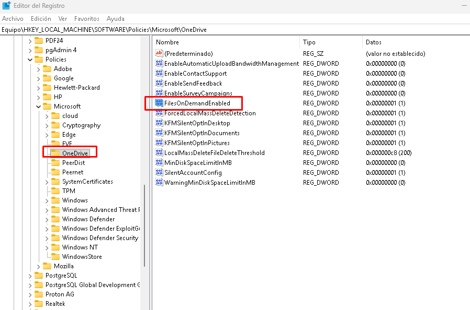
Task: Click the folder icon next to Windows Defender
Action: point(55,219)
